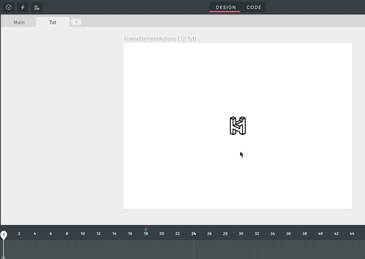Jump to frame 6 on the timeline
The width and height of the screenshot is (365, 259).
click(x=51, y=234)
